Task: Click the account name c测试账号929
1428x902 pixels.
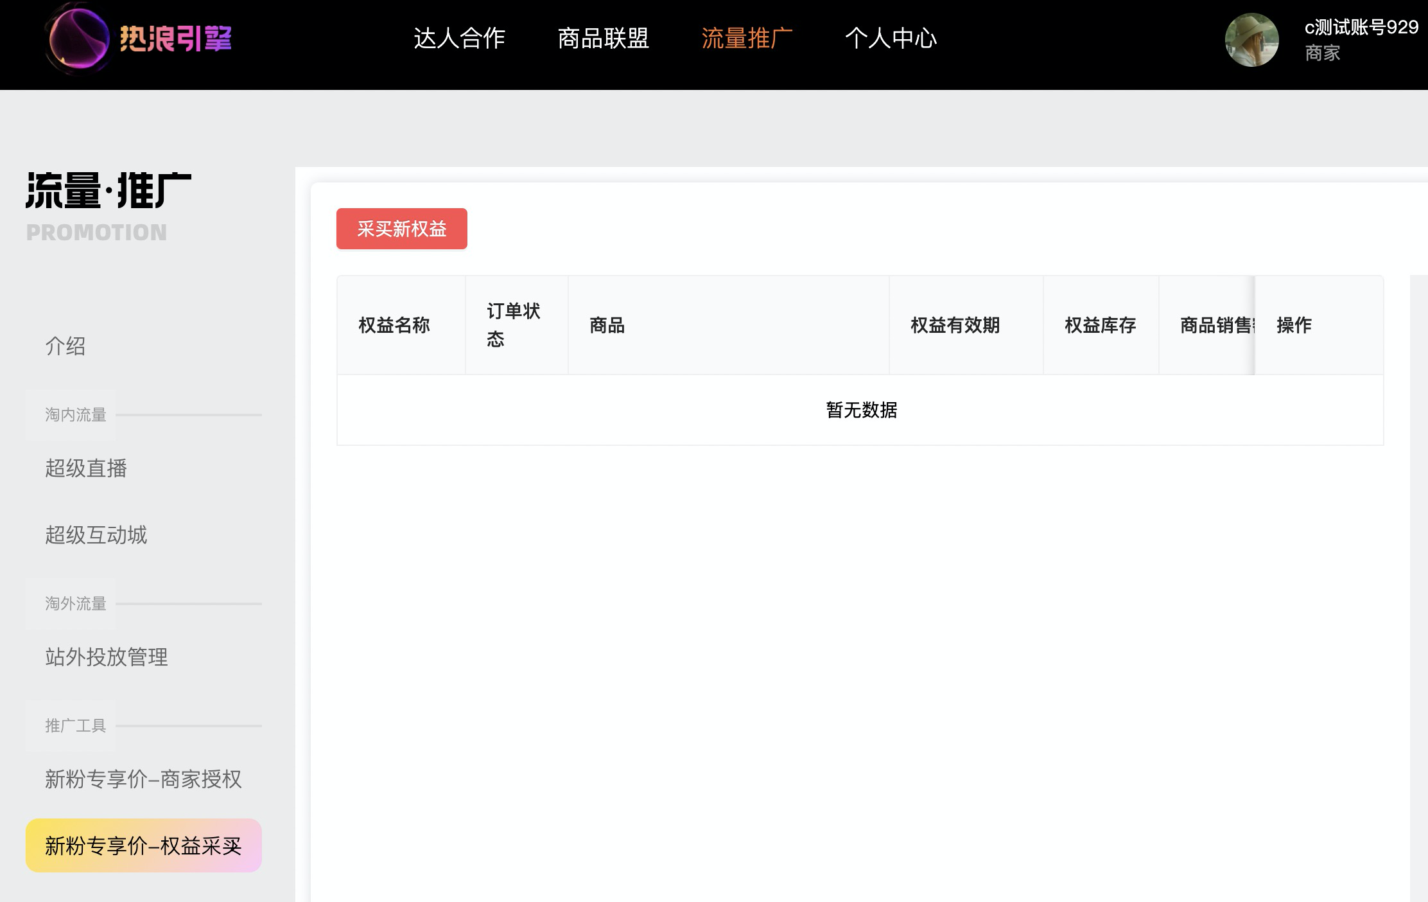Action: 1361,27
